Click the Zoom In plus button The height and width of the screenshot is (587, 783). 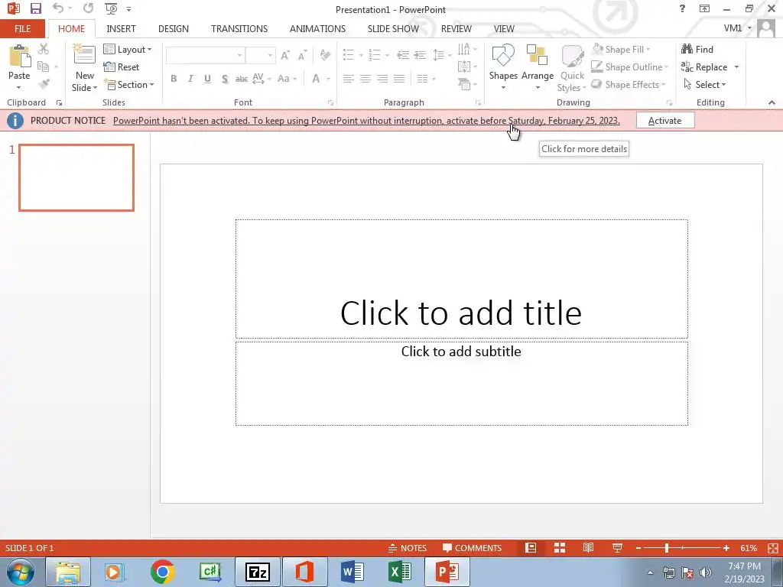[x=726, y=548]
